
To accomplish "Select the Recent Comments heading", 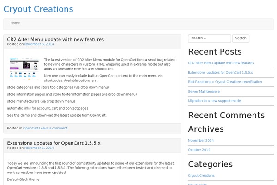I will [x=226, y=115].
